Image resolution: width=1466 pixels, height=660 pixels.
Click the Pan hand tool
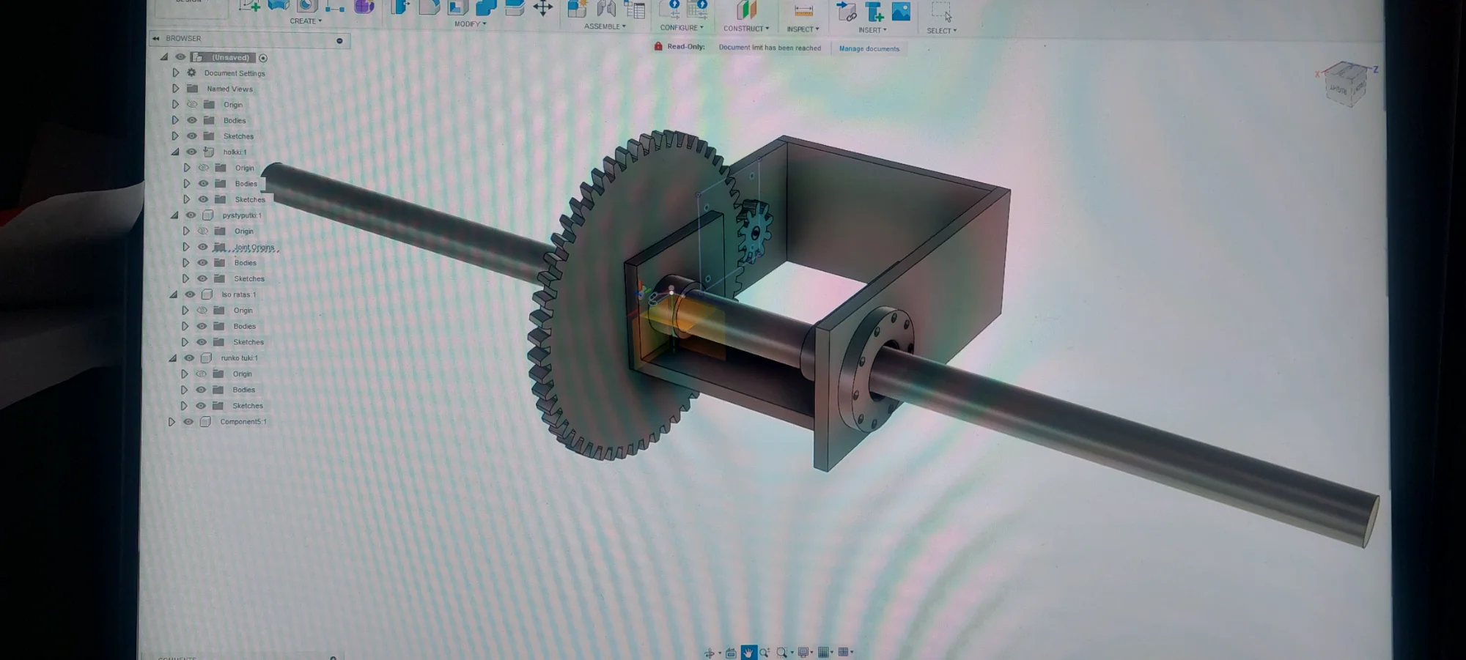pyautogui.click(x=748, y=652)
